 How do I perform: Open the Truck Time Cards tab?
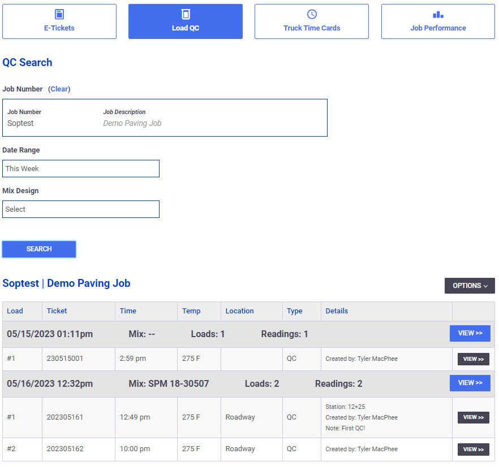coord(312,21)
